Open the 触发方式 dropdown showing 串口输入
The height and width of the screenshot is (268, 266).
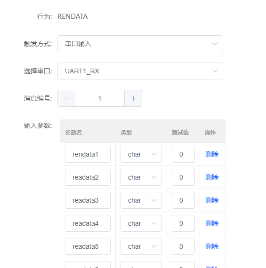pos(140,44)
